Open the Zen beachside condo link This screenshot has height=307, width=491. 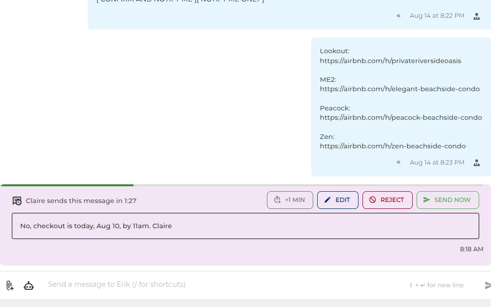coord(393,146)
